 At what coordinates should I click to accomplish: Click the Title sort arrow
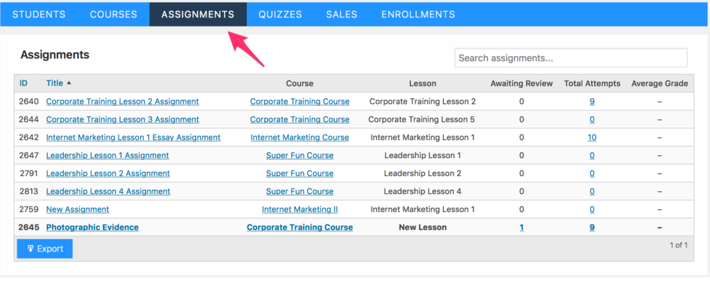pyautogui.click(x=69, y=83)
